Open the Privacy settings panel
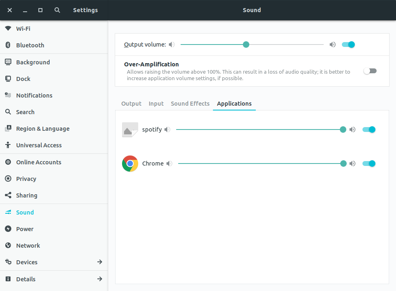Viewport: 396px width, 291px height. [54, 179]
